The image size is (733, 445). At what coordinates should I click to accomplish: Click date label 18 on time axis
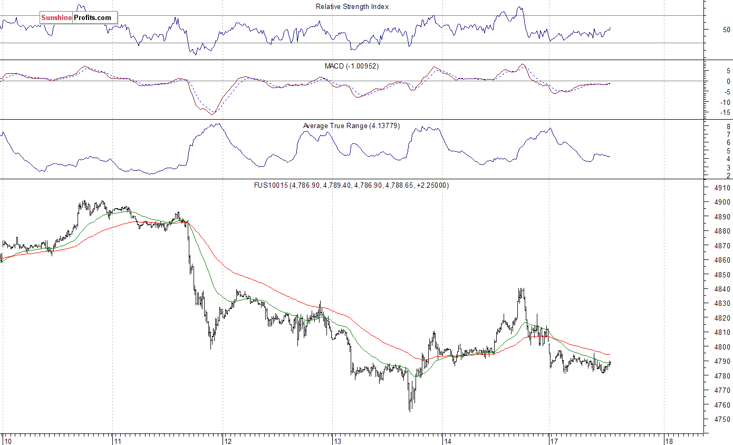click(x=669, y=441)
